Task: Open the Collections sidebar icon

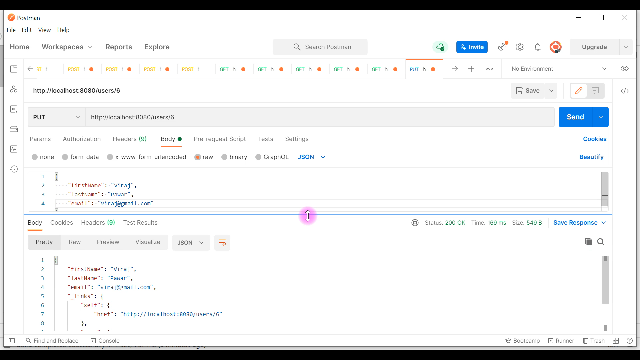Action: [14, 69]
